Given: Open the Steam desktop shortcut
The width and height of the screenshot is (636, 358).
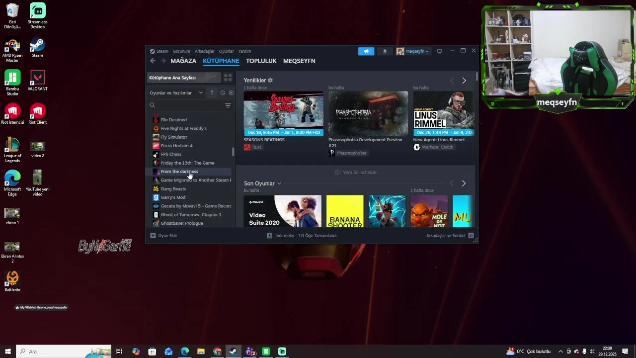Looking at the screenshot, I should (37, 48).
